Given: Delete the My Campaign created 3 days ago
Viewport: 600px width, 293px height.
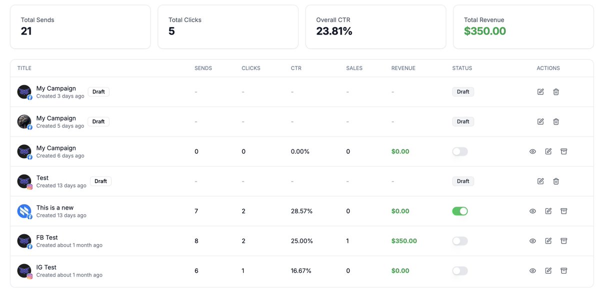Looking at the screenshot, I should click(x=556, y=92).
